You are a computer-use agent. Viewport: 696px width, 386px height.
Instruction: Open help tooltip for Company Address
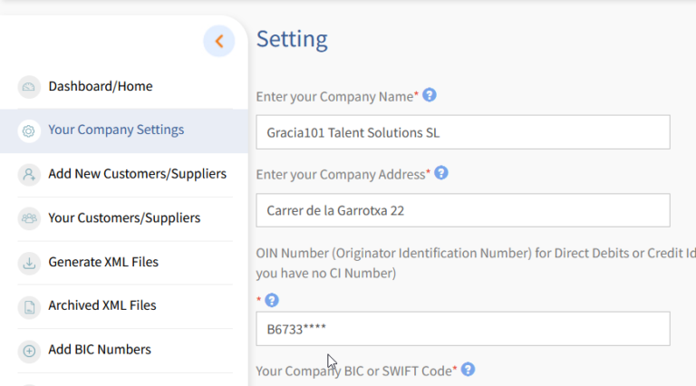441,172
